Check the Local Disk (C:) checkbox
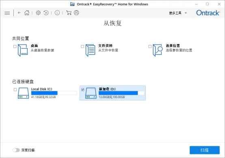The width and height of the screenshot is (225, 158). 15,90
